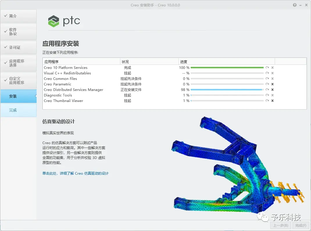The width and height of the screenshot is (311, 231).
Task: Open the 自定义应用程序 step
Action: click(x=18, y=80)
